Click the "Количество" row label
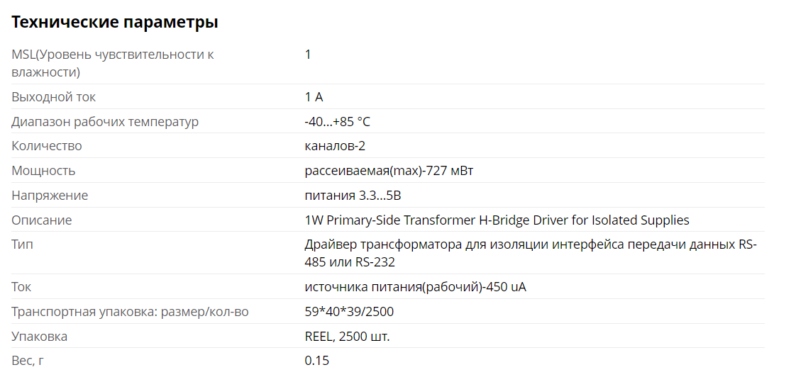791x377 pixels. coord(46,146)
